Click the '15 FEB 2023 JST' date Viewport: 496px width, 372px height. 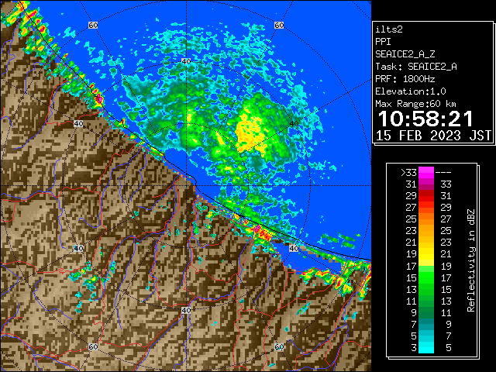[433, 136]
